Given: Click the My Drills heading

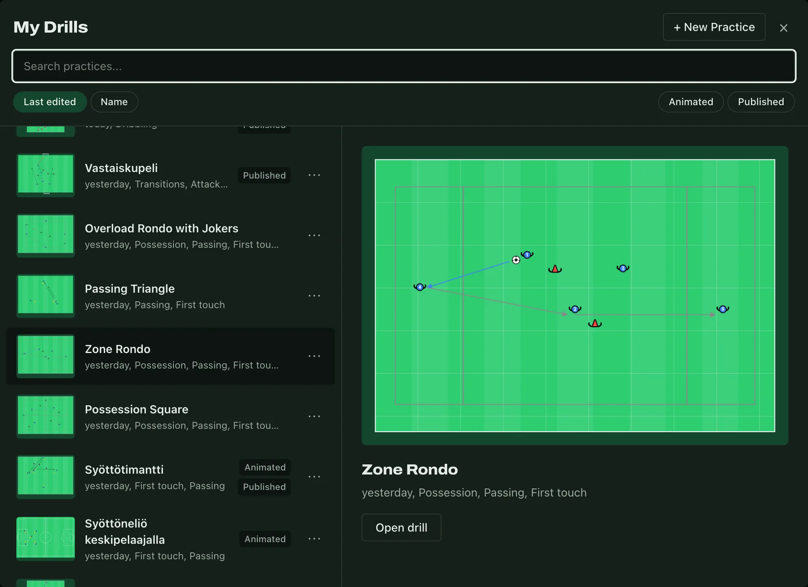Looking at the screenshot, I should point(50,27).
